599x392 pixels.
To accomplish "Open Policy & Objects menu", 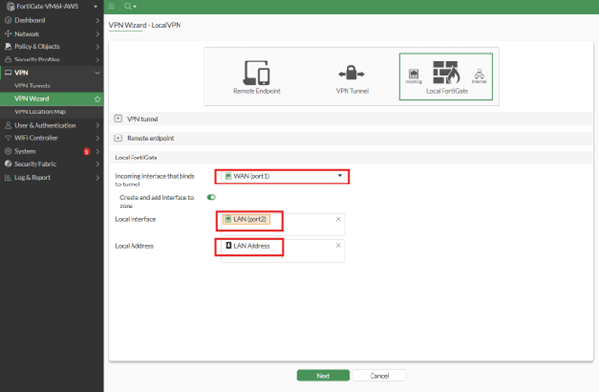I will (x=51, y=47).
